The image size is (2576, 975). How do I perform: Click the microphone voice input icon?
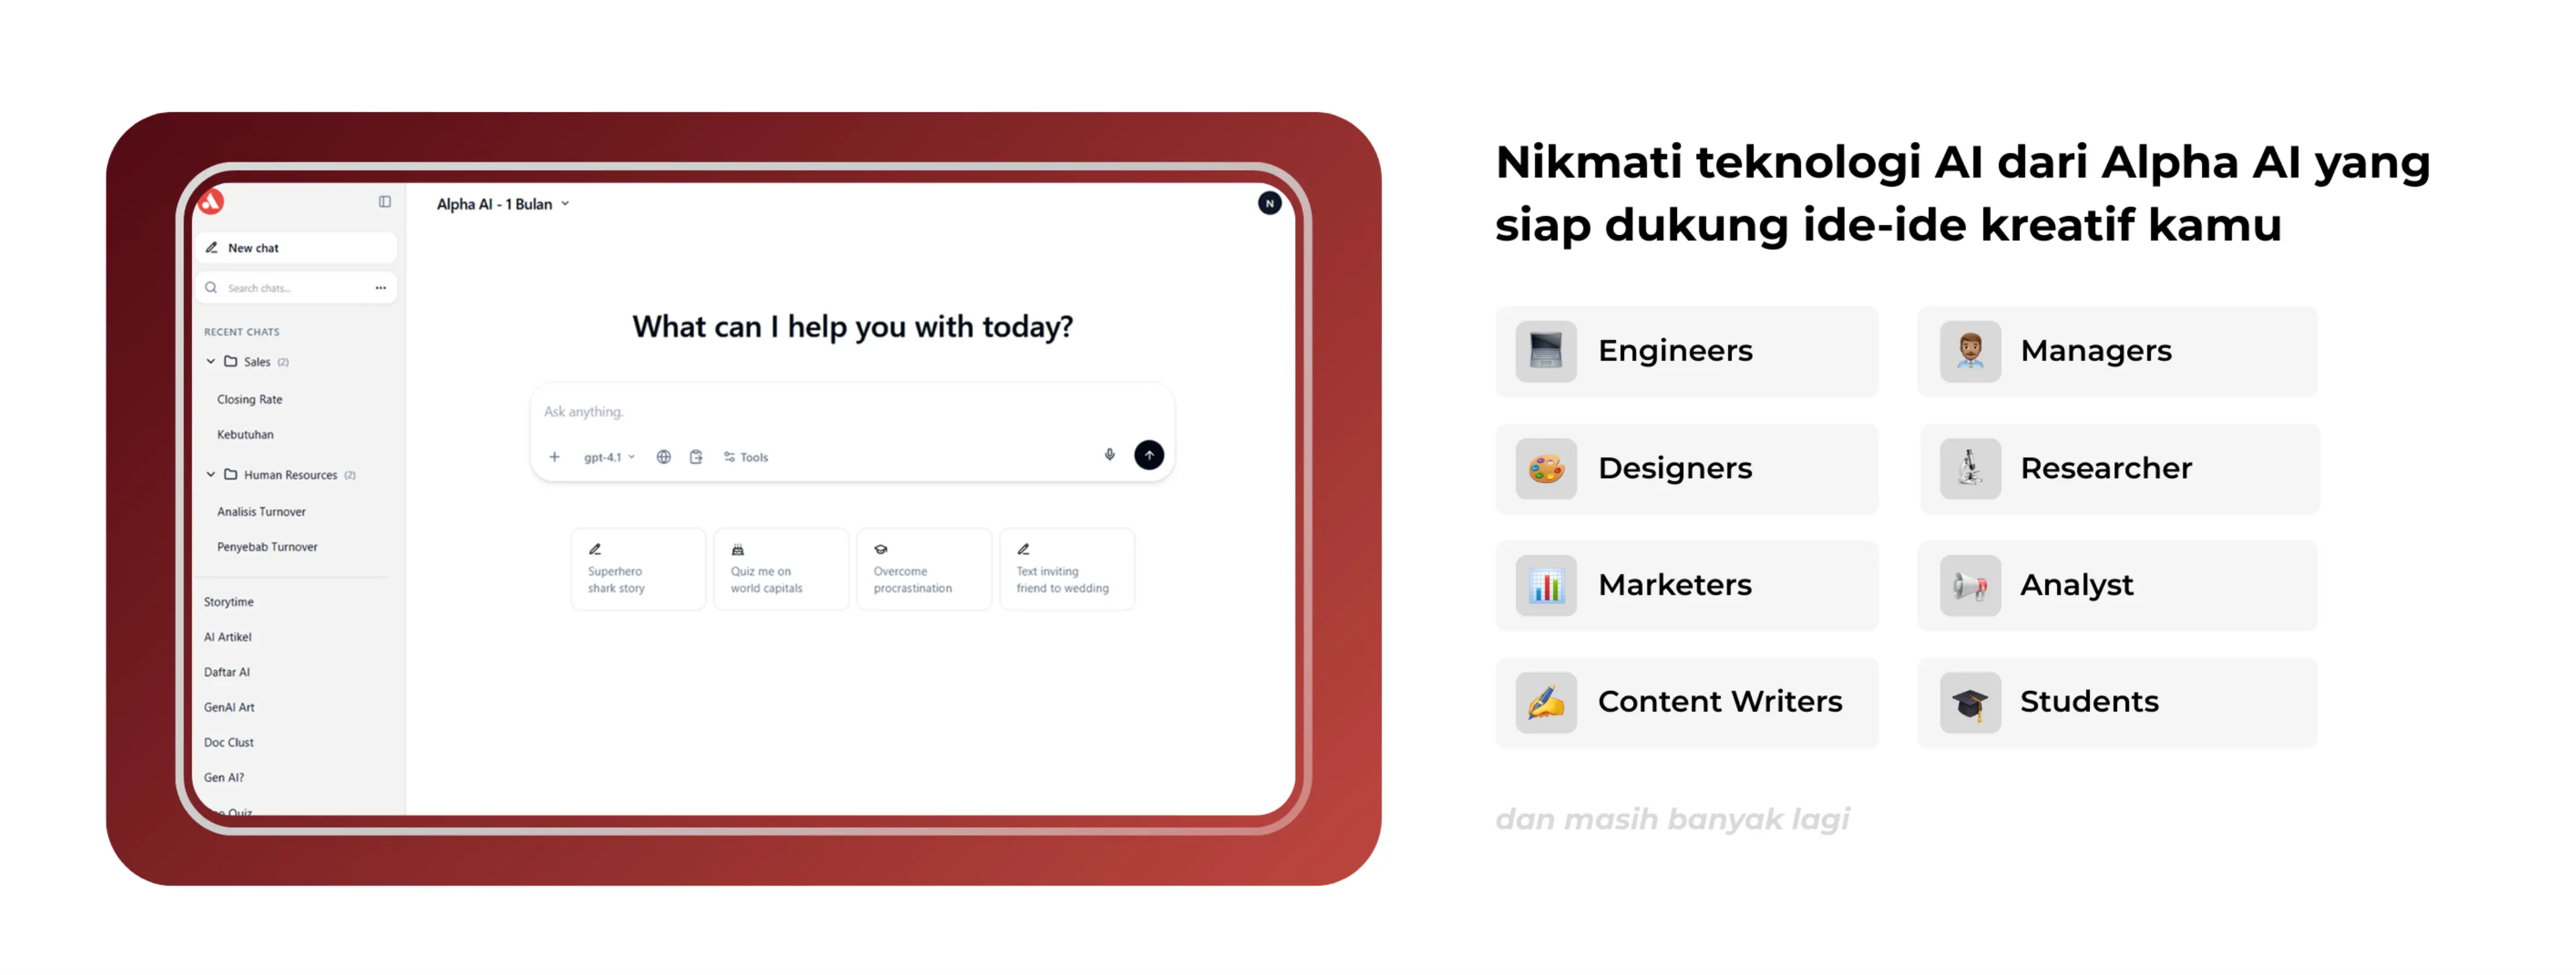[1109, 455]
